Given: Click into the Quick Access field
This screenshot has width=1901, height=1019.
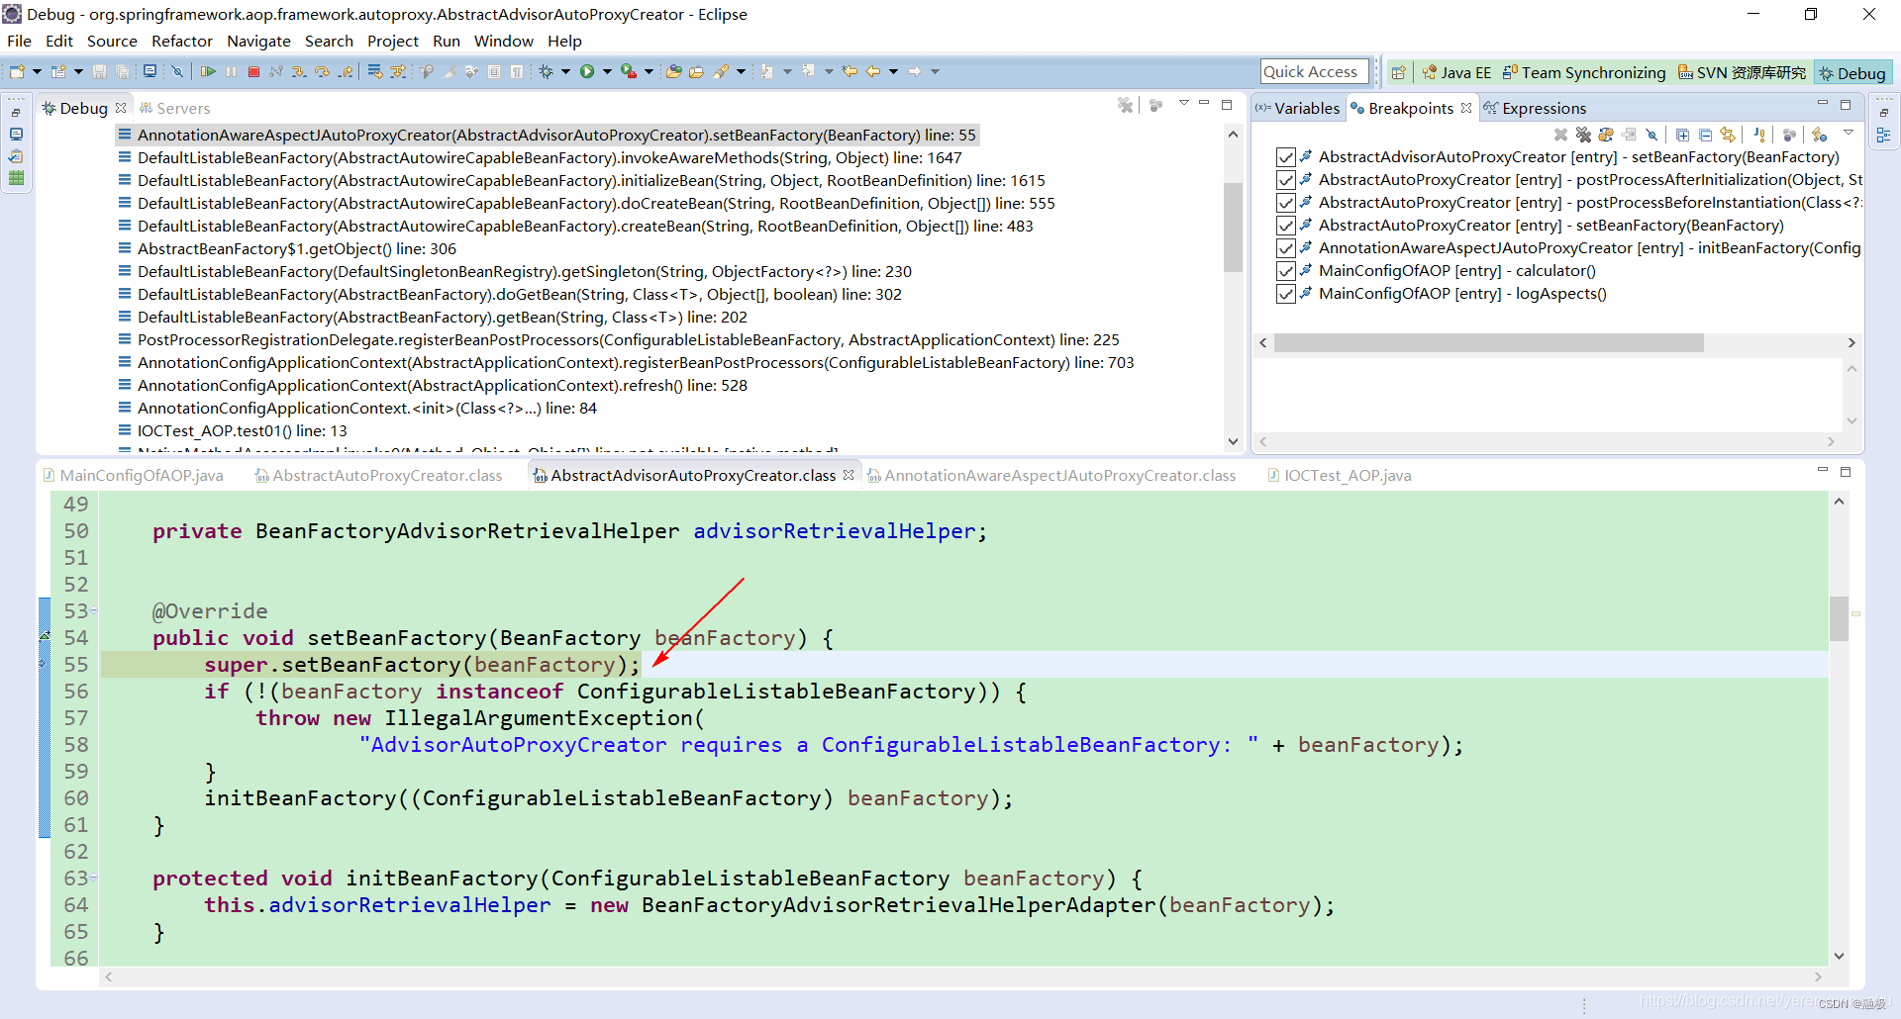Looking at the screenshot, I should coord(1315,71).
